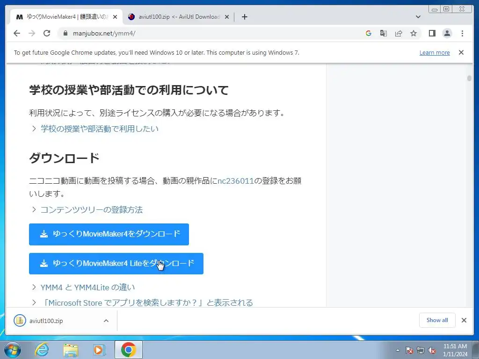Screen dimensions: 479x359
Task: Click the translate page icon
Action: point(384,33)
